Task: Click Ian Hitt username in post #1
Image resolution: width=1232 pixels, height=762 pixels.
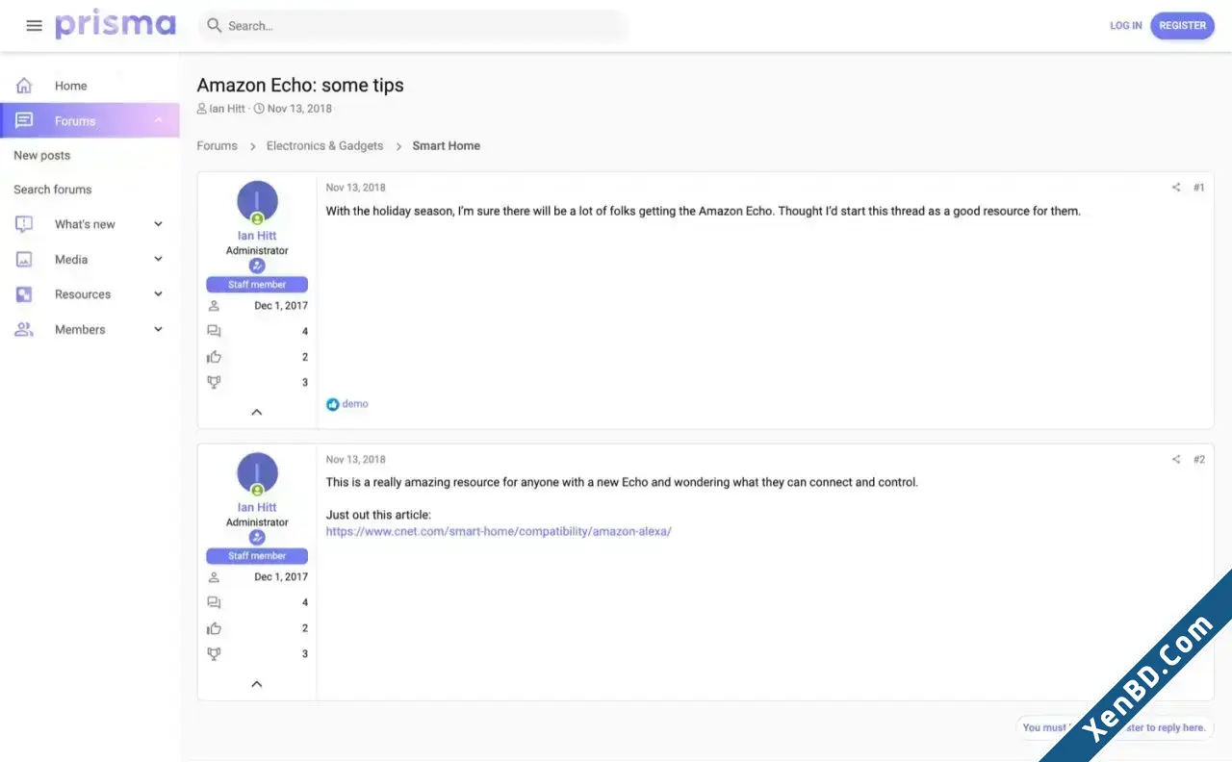Action: click(x=257, y=236)
